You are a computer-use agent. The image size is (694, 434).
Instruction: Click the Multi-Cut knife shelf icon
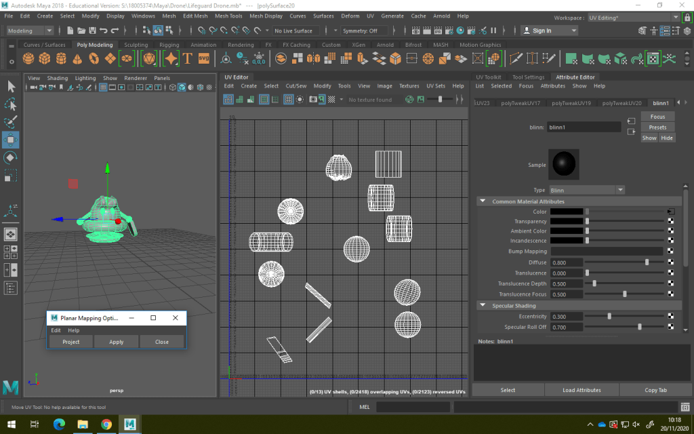click(515, 59)
